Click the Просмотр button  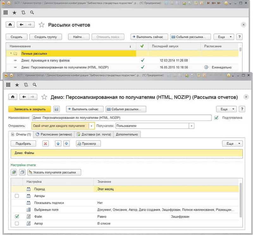click(89, 144)
